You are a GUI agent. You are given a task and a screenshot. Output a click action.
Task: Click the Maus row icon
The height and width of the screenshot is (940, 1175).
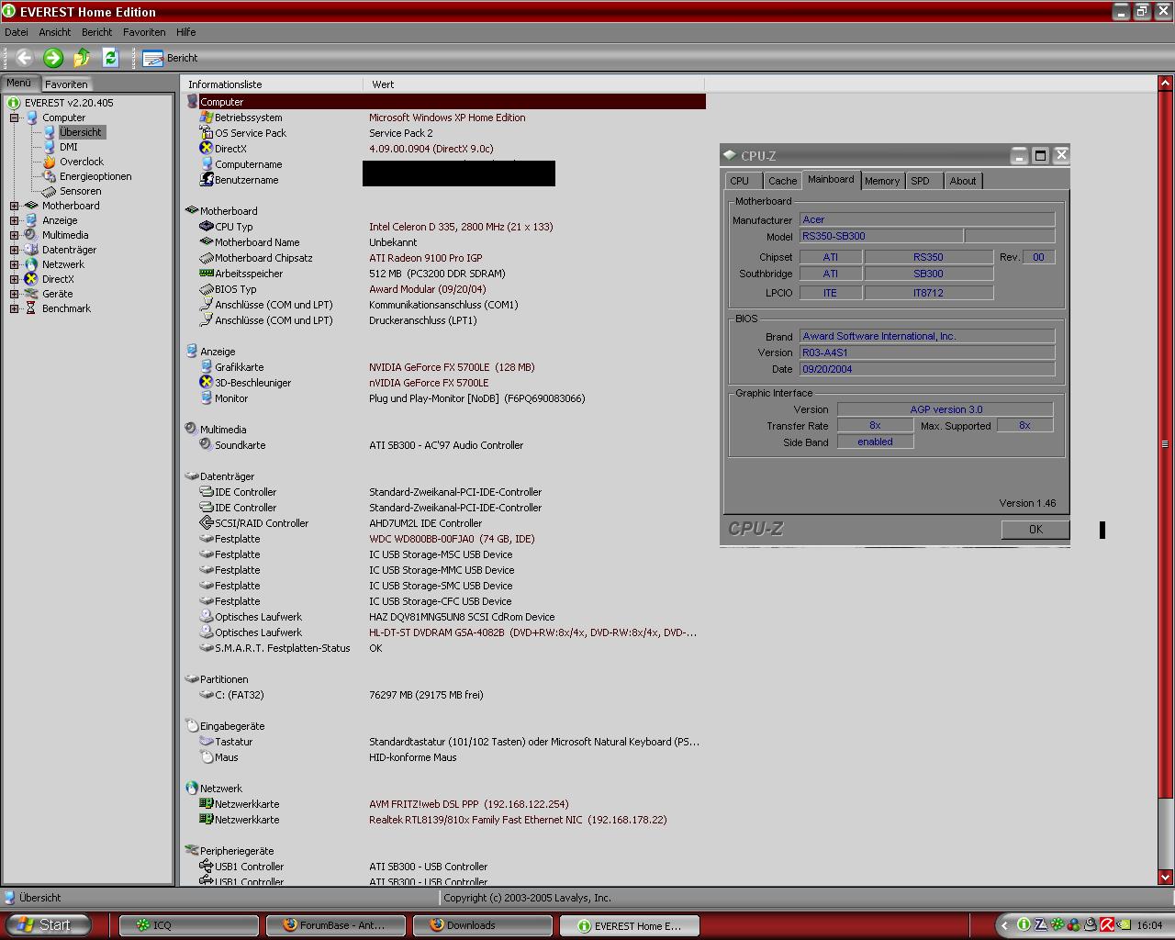(207, 756)
